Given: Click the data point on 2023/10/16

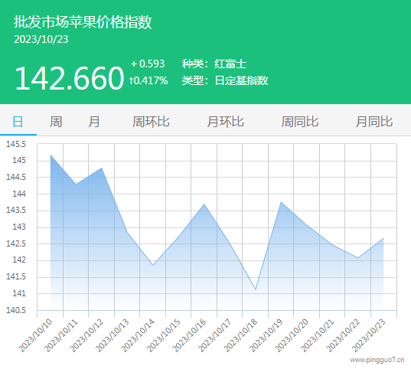Looking at the screenshot, I should click(x=204, y=204).
